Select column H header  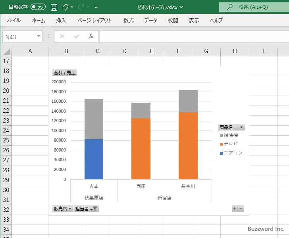(x=235, y=51)
